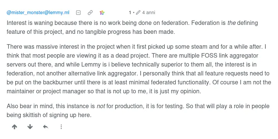Open the @mister_monster@lemmy.ml profile link
278x139 pixels.
click(38, 13)
